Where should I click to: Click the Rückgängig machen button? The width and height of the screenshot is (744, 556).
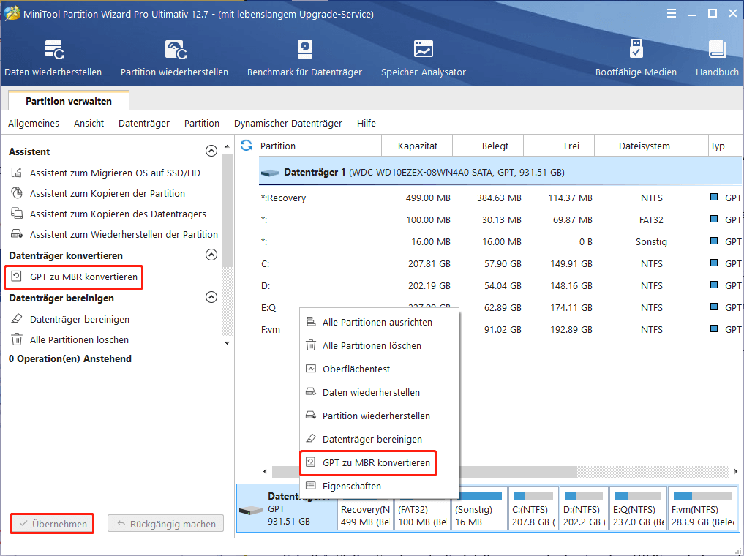tap(165, 523)
